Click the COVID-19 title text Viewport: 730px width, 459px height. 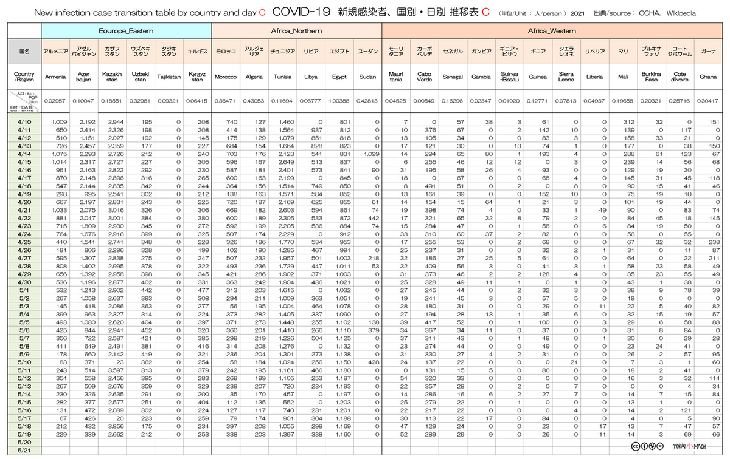(x=302, y=12)
